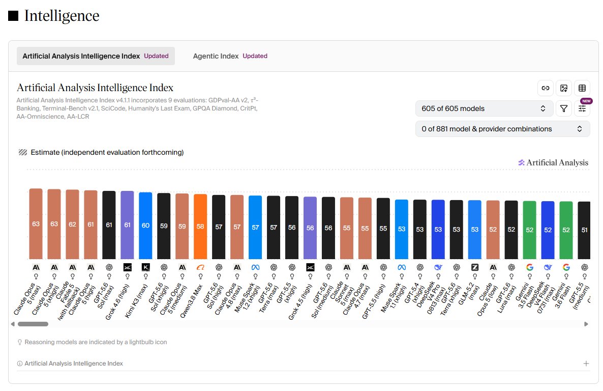The width and height of the screenshot is (603, 391).
Task: Open 605 of 605 models dropdown
Action: pyautogui.click(x=484, y=108)
